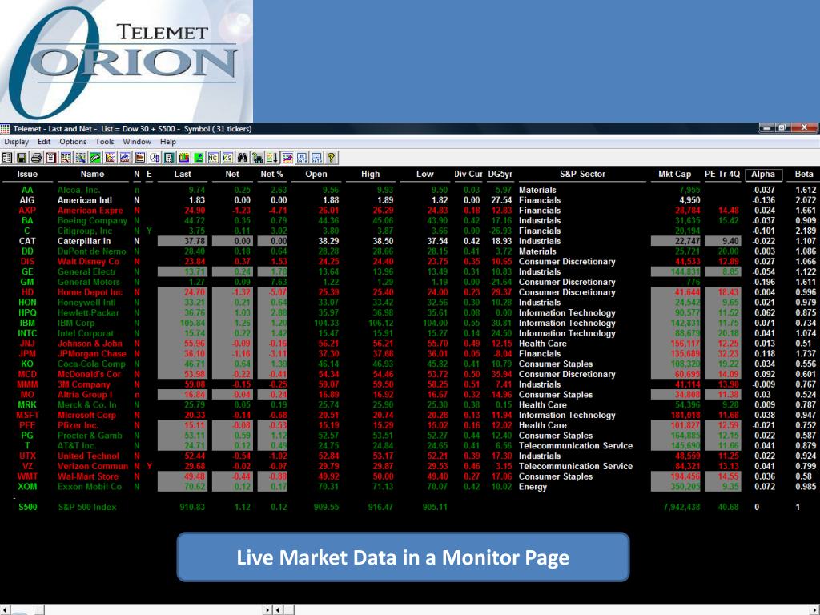Click the two green figures toolbar icon
The height and width of the screenshot is (615, 820).
[x=257, y=158]
